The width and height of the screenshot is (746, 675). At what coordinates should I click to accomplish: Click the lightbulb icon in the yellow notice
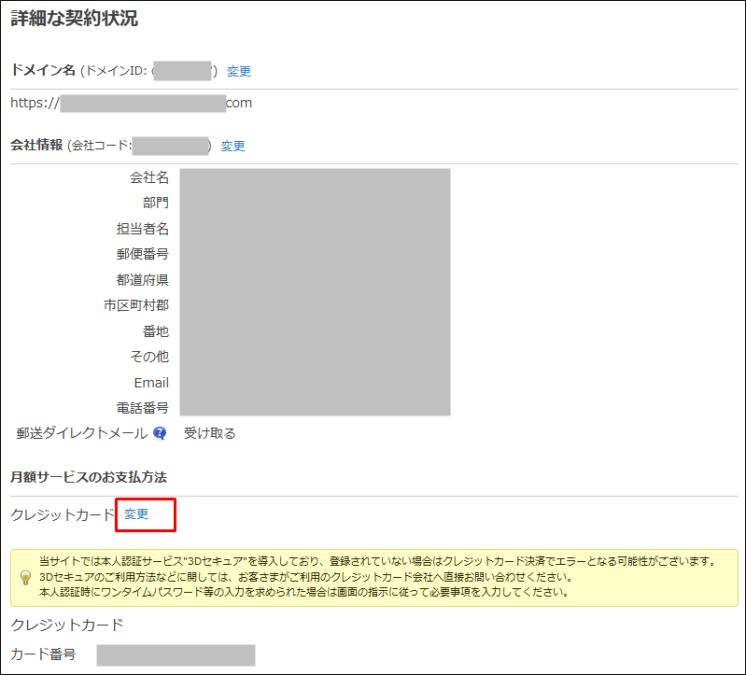[25, 577]
